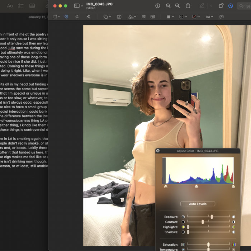This screenshot has height=251, width=251.
Task: Click the Exposure slider handle
Action: [x=212, y=217]
